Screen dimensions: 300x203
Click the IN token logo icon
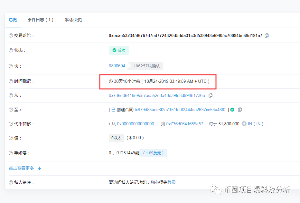click(x=244, y=124)
